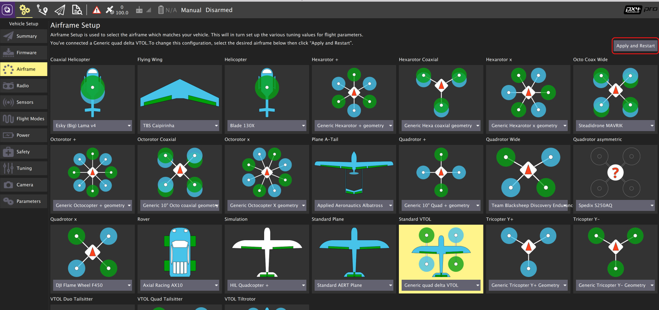Click the RC signal strength icon
This screenshot has width=659, height=310.
143,10
